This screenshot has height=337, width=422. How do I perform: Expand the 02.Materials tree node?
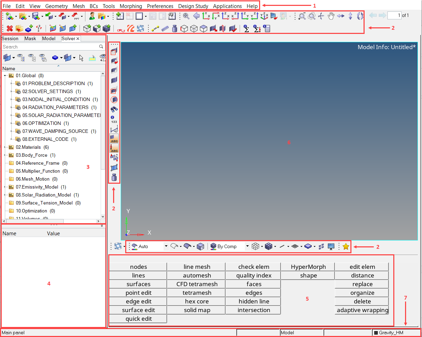click(5, 147)
